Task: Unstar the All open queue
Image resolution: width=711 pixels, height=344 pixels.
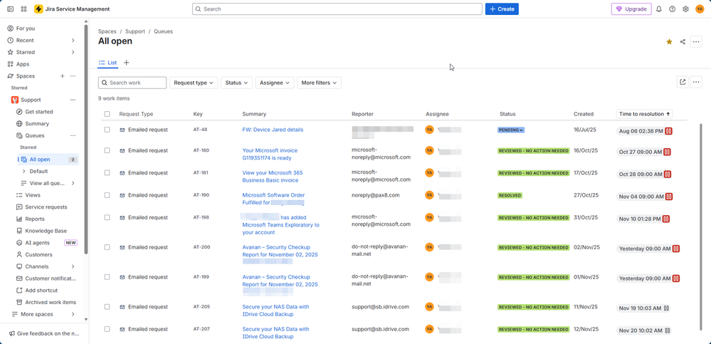Action: click(669, 42)
